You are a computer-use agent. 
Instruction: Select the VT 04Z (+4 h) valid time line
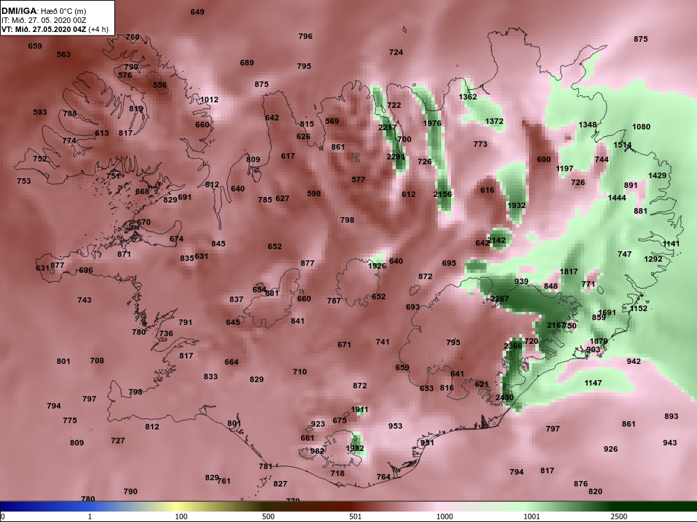[55, 29]
